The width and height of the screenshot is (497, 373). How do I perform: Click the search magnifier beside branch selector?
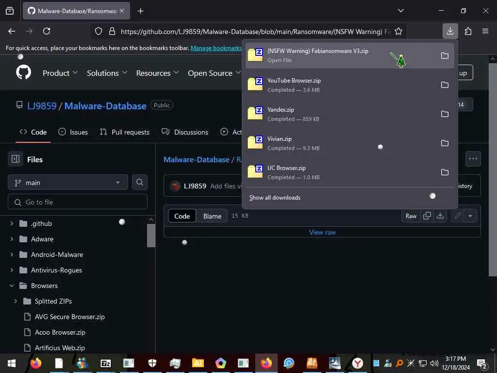pyautogui.click(x=140, y=183)
